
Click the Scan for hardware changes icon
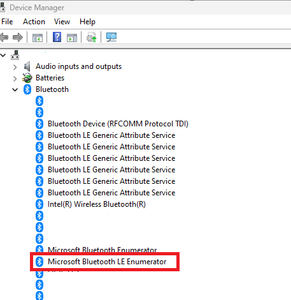tap(111, 37)
